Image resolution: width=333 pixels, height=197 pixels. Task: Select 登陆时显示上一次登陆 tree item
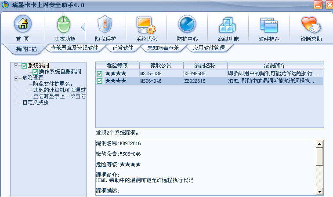click(x=59, y=96)
